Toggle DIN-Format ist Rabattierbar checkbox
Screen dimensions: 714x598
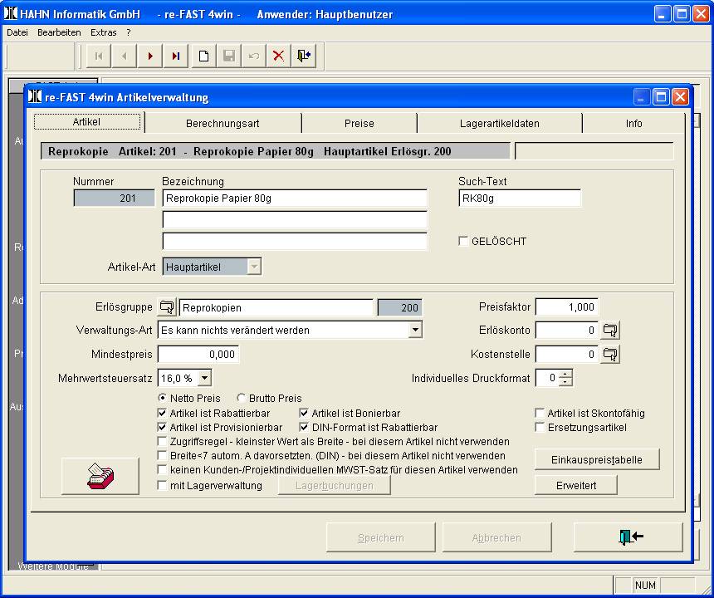(x=304, y=427)
